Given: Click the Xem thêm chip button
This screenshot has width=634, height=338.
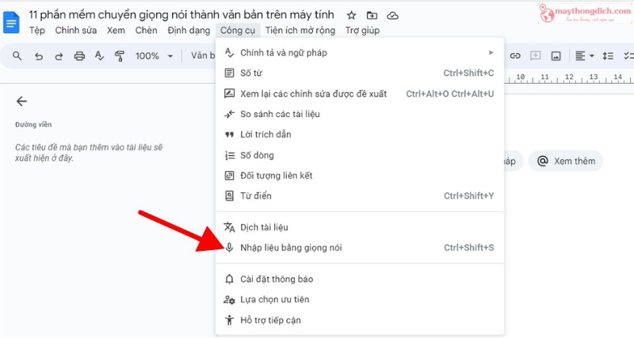Looking at the screenshot, I should click(566, 161).
